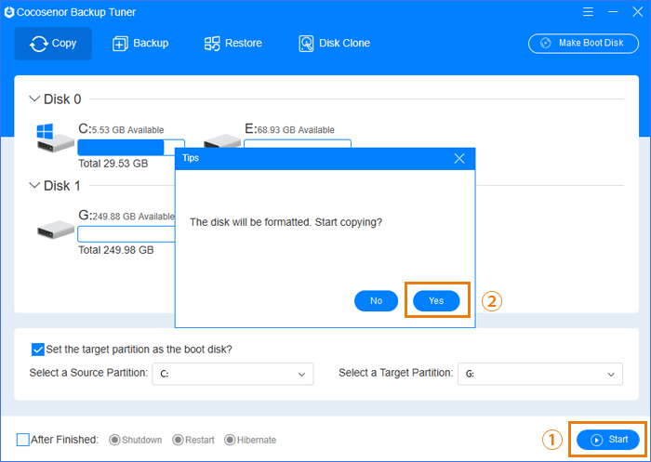The image size is (651, 462).
Task: Collapse the Disk 1 section
Action: 34,186
